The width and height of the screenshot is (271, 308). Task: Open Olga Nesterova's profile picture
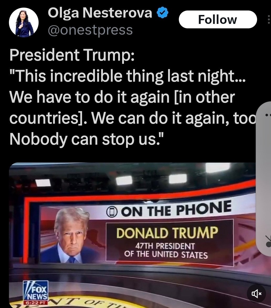pos(24,22)
